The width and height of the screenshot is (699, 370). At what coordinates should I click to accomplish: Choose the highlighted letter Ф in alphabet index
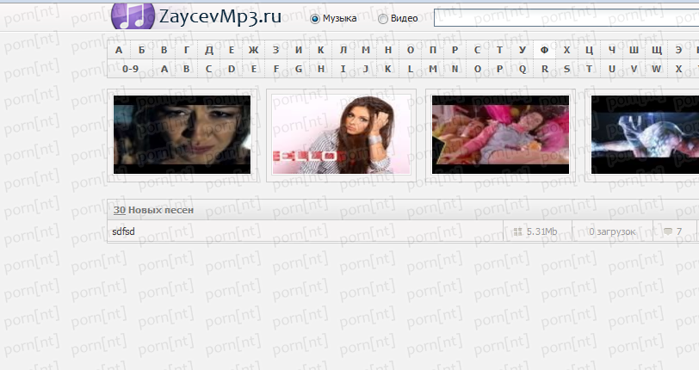[545, 50]
